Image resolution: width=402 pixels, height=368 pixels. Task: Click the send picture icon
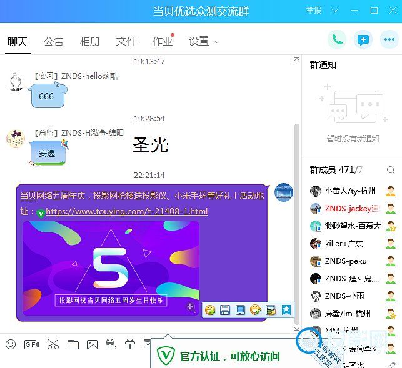pos(92,344)
